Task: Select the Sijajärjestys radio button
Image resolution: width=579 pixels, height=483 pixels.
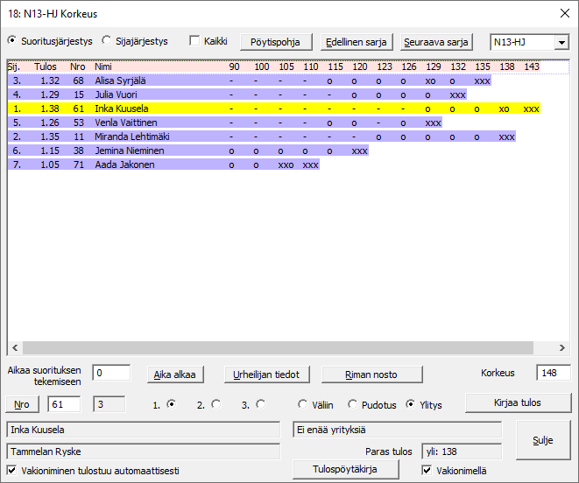Action: point(107,40)
